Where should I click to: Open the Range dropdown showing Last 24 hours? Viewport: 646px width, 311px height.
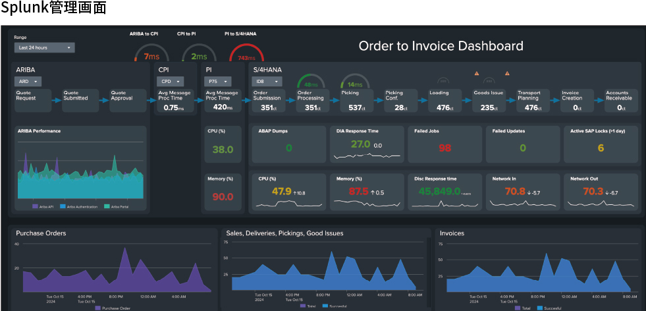[45, 48]
